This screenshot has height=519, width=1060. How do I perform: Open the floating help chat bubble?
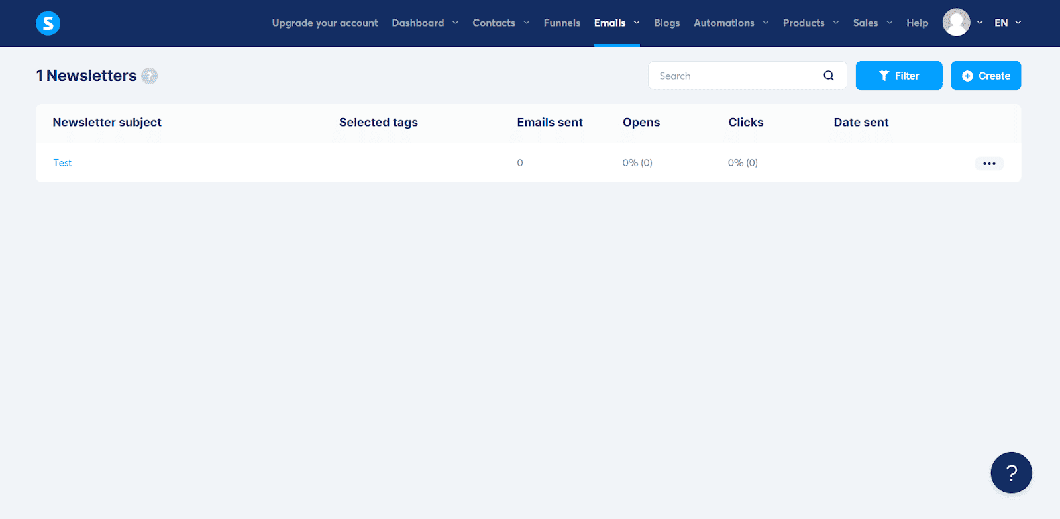[1011, 473]
